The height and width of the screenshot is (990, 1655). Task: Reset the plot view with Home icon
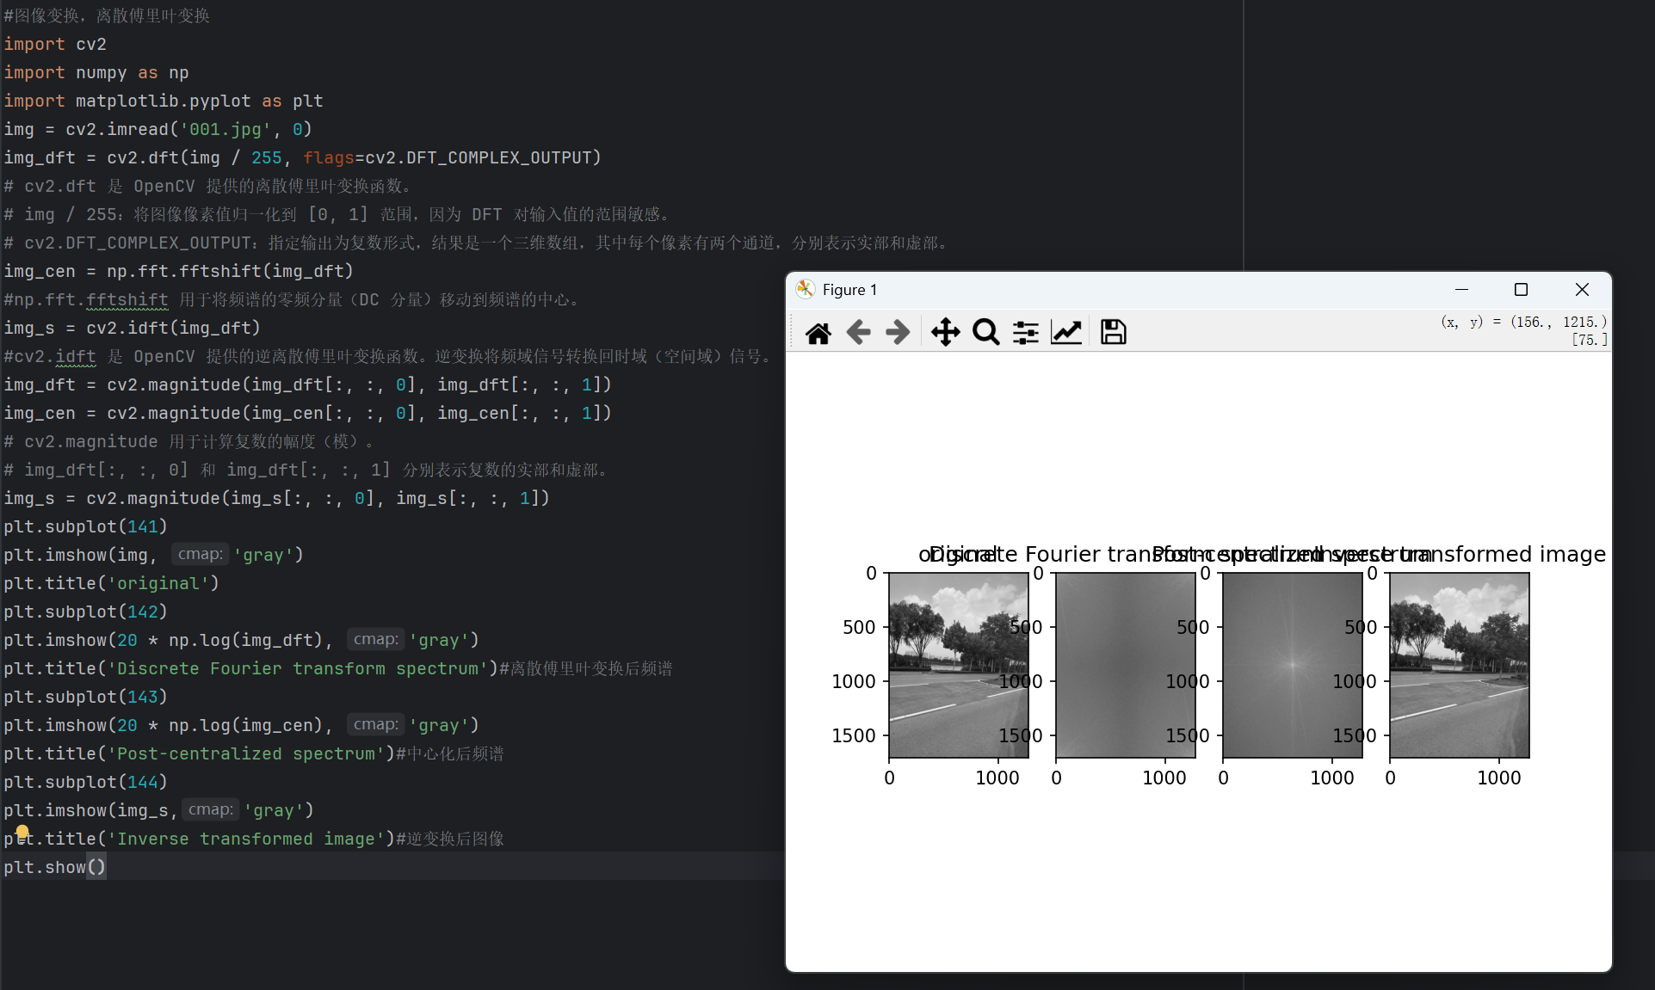coord(818,332)
